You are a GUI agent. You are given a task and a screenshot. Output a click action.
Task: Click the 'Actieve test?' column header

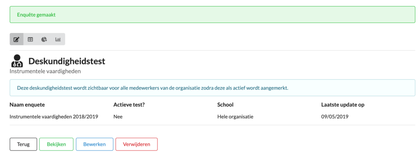pyautogui.click(x=129, y=105)
